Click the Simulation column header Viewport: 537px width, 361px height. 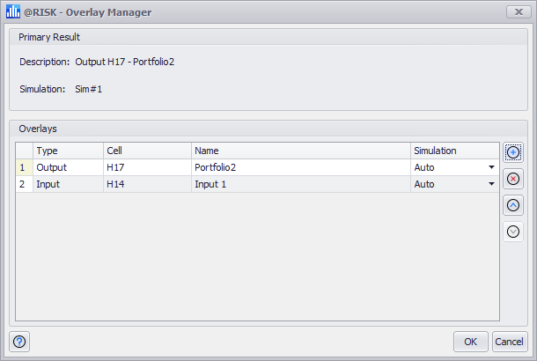[453, 151]
